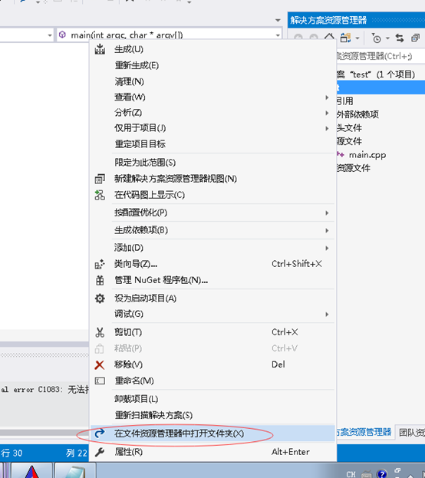This screenshot has height=478, width=425.
Task: Open the left scope dropdown arrow
Action: tap(50, 35)
